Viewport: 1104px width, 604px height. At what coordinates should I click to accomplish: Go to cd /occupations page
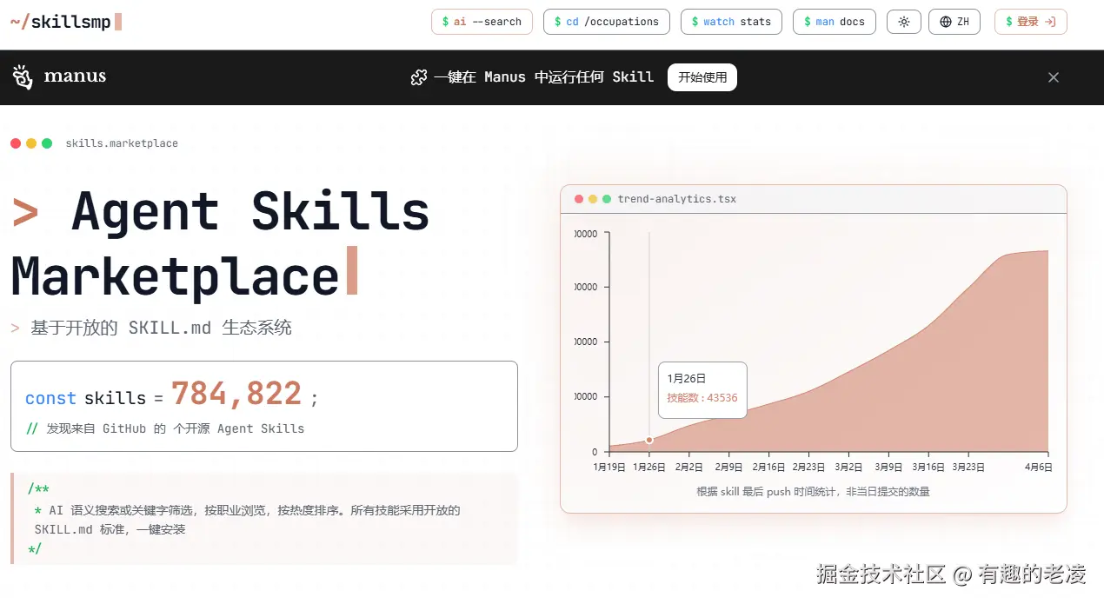[x=607, y=22]
